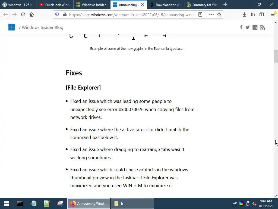The height and width of the screenshot is (209, 278).
Task: Open the 'h' folder taskbar button
Action: click(x=132, y=204)
